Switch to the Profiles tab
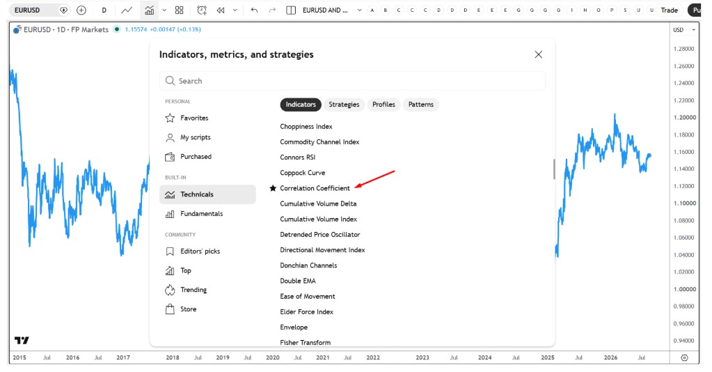 click(x=383, y=104)
